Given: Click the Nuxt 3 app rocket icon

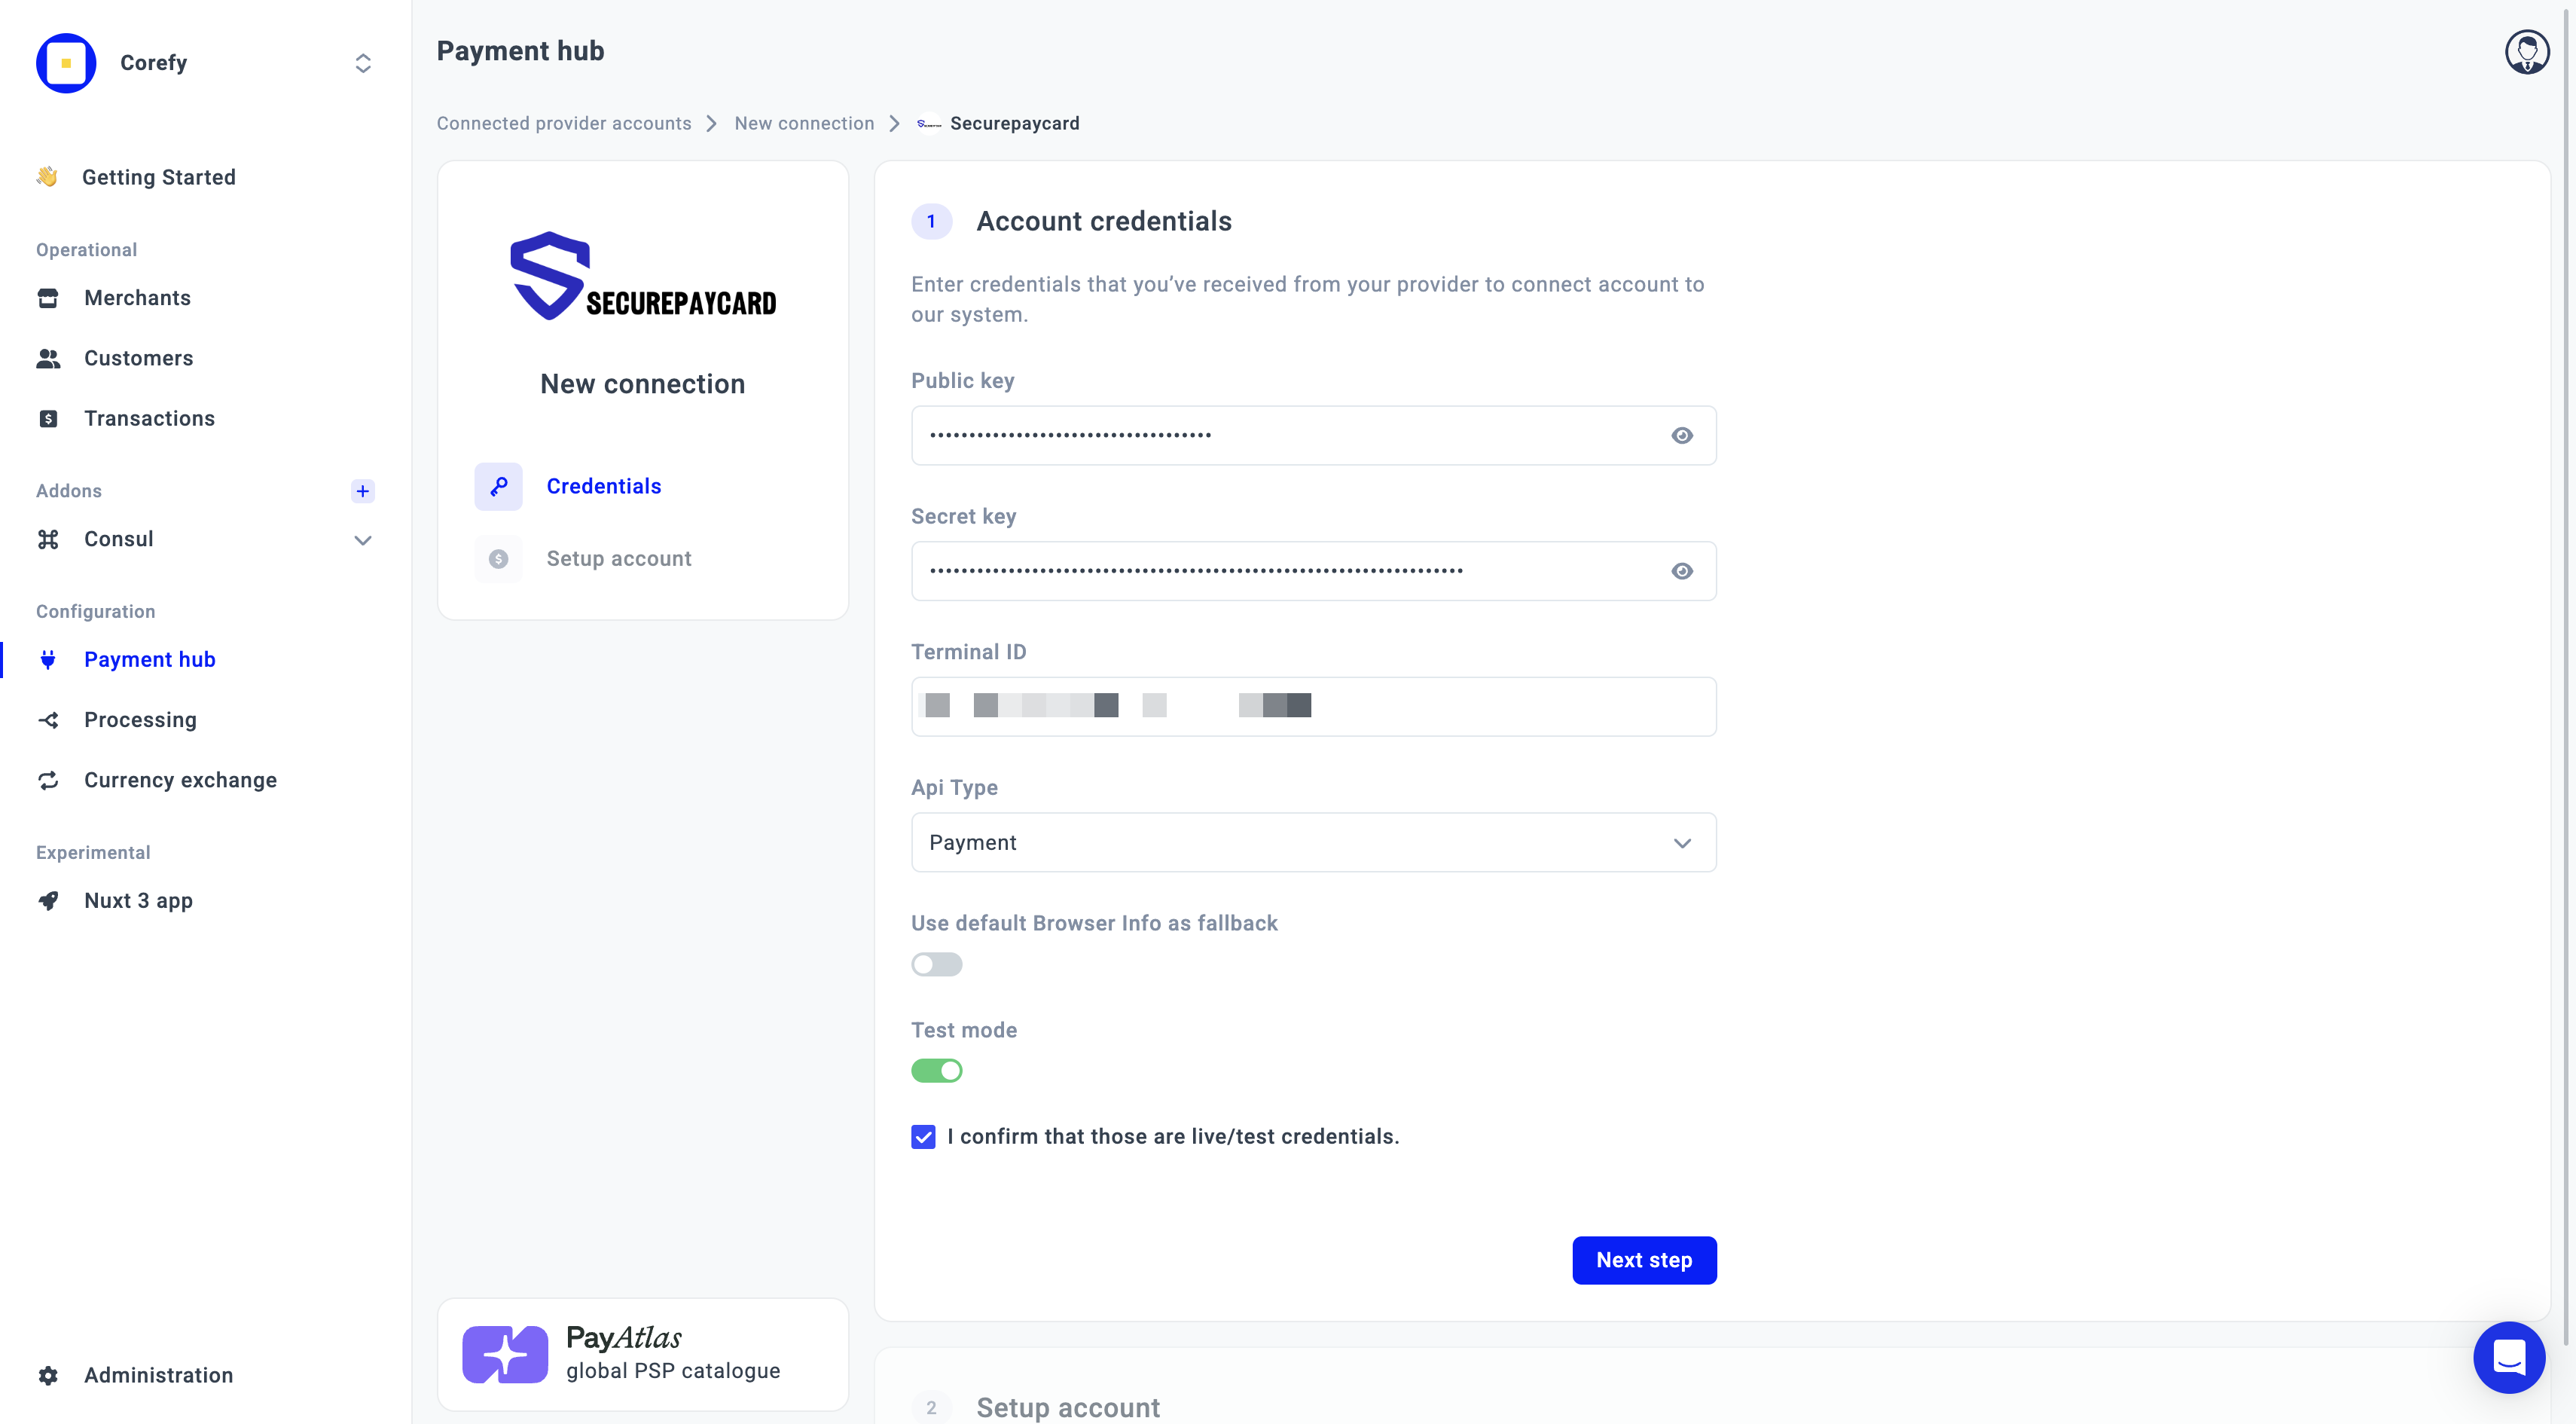Looking at the screenshot, I should click(48, 901).
